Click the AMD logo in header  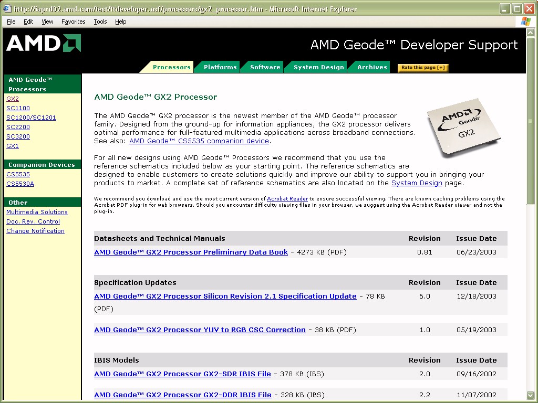44,44
